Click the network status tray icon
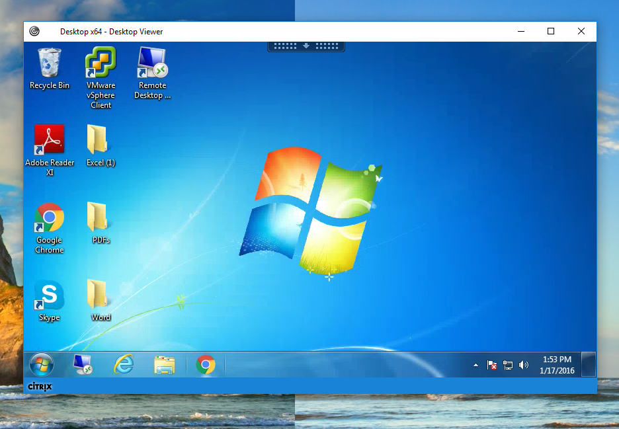 click(x=508, y=365)
